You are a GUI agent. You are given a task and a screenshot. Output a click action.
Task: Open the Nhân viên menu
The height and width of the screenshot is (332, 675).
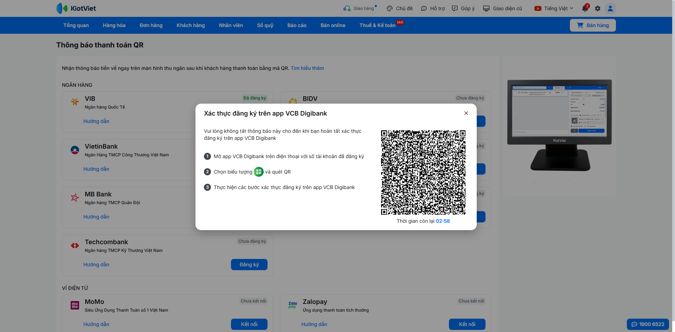(x=231, y=25)
